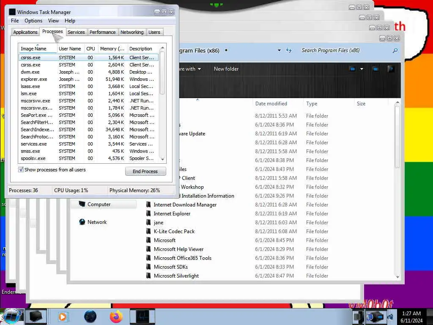The height and width of the screenshot is (325, 433).
Task: Select the Microsoft folder name
Action: (x=164, y=240)
